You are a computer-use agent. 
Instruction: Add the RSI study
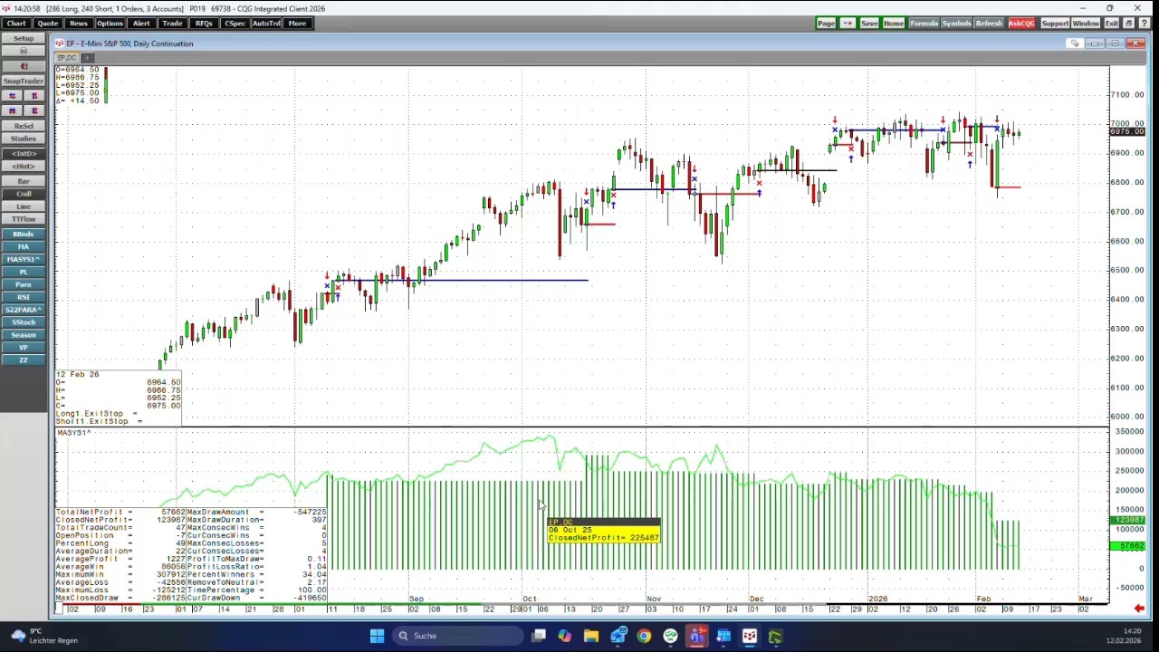(24, 297)
